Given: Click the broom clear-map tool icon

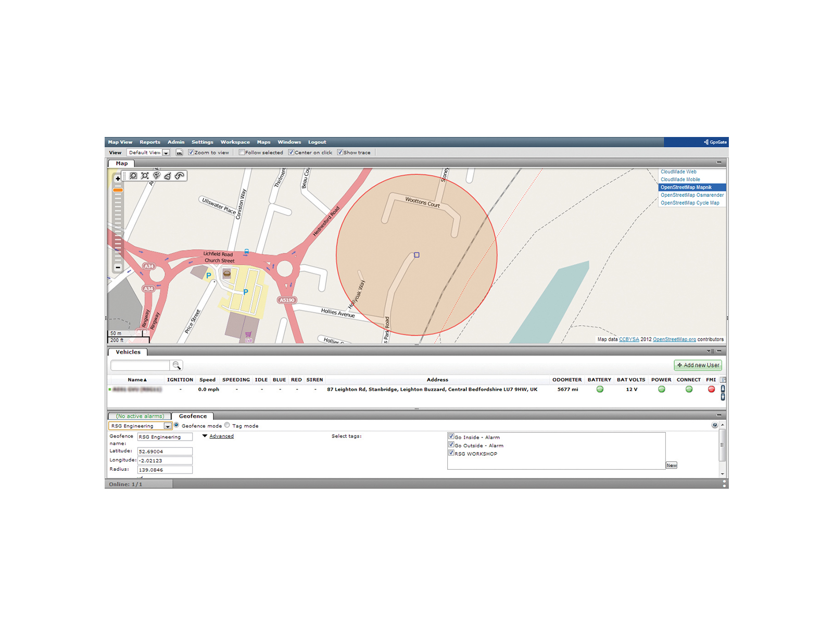Looking at the screenshot, I should tap(168, 176).
